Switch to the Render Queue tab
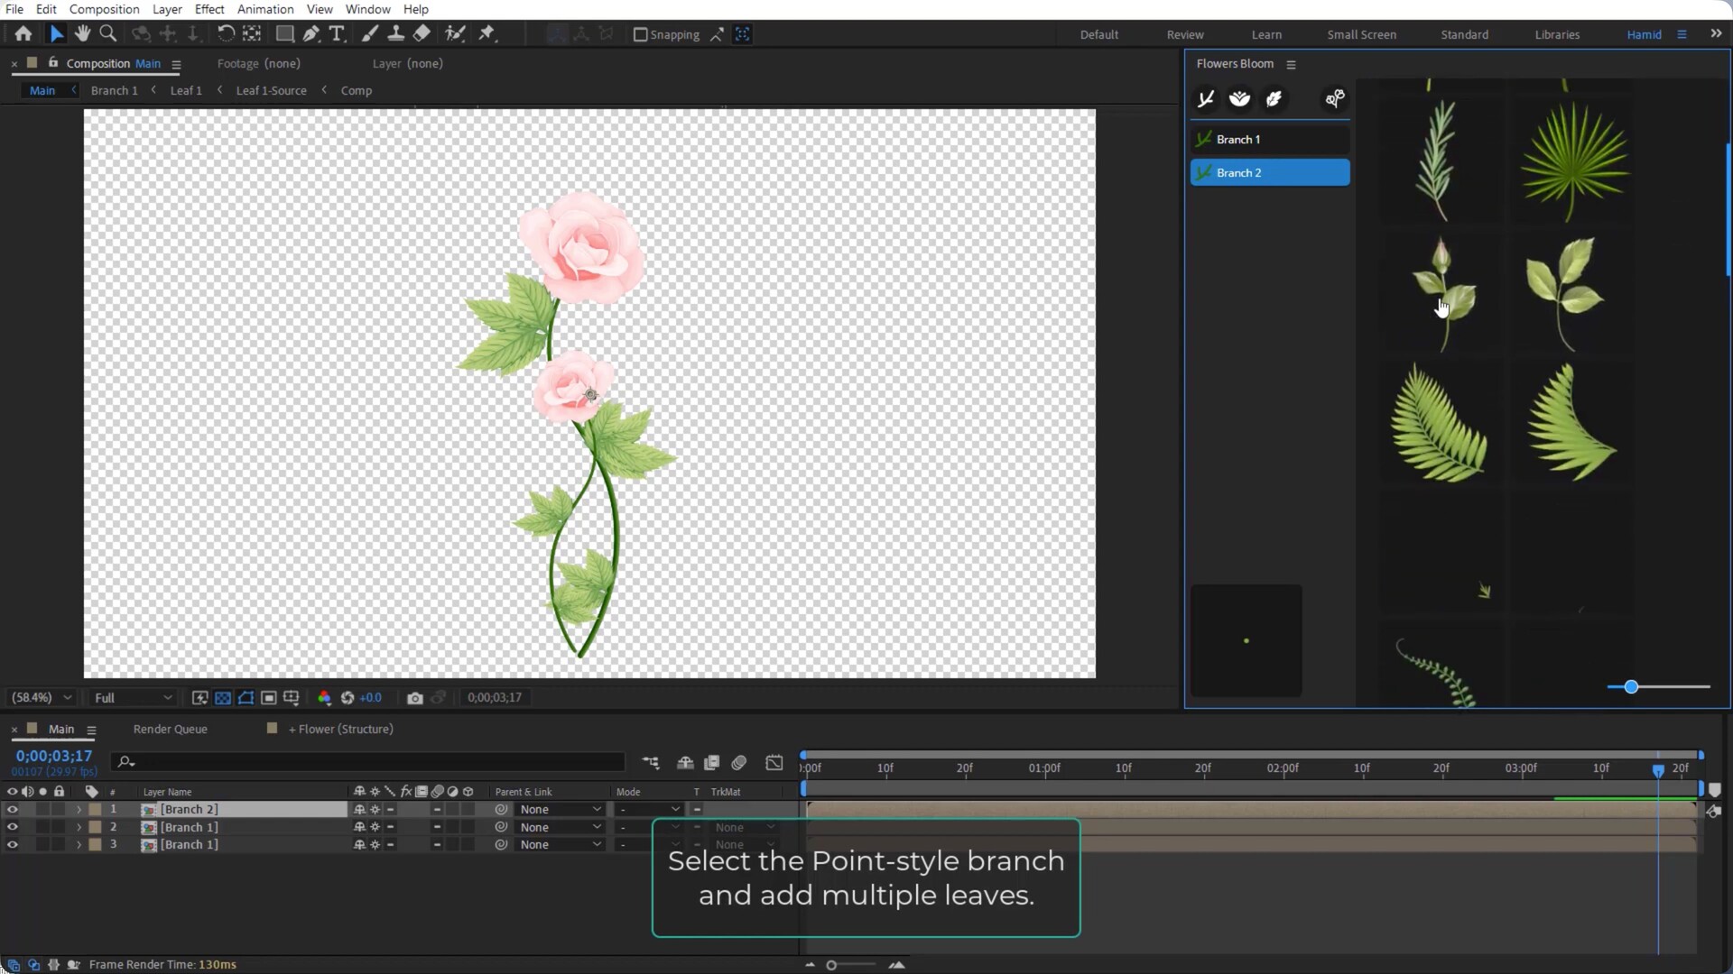Screen dimensions: 1733x974 click(x=170, y=729)
